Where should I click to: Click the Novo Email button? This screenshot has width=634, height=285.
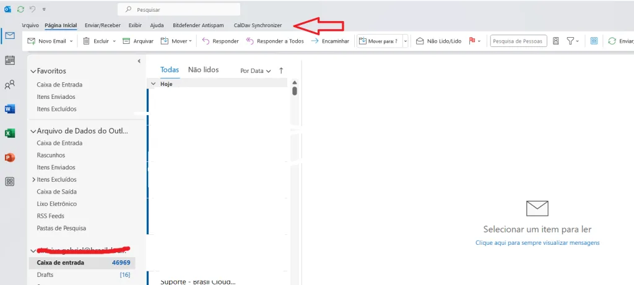[x=46, y=41]
